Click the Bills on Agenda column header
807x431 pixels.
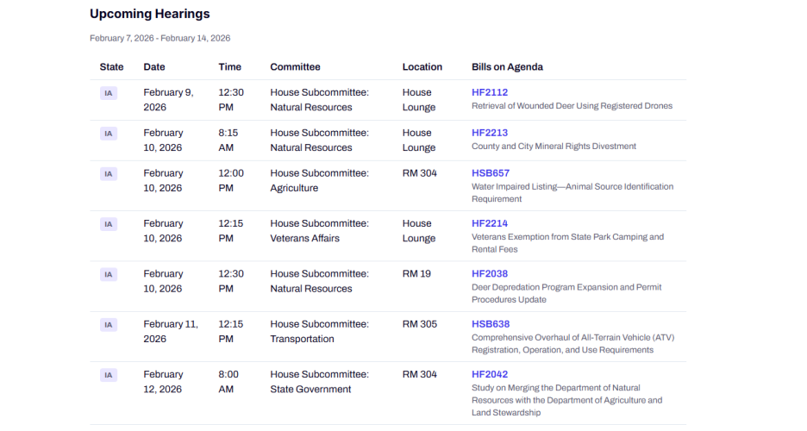507,67
